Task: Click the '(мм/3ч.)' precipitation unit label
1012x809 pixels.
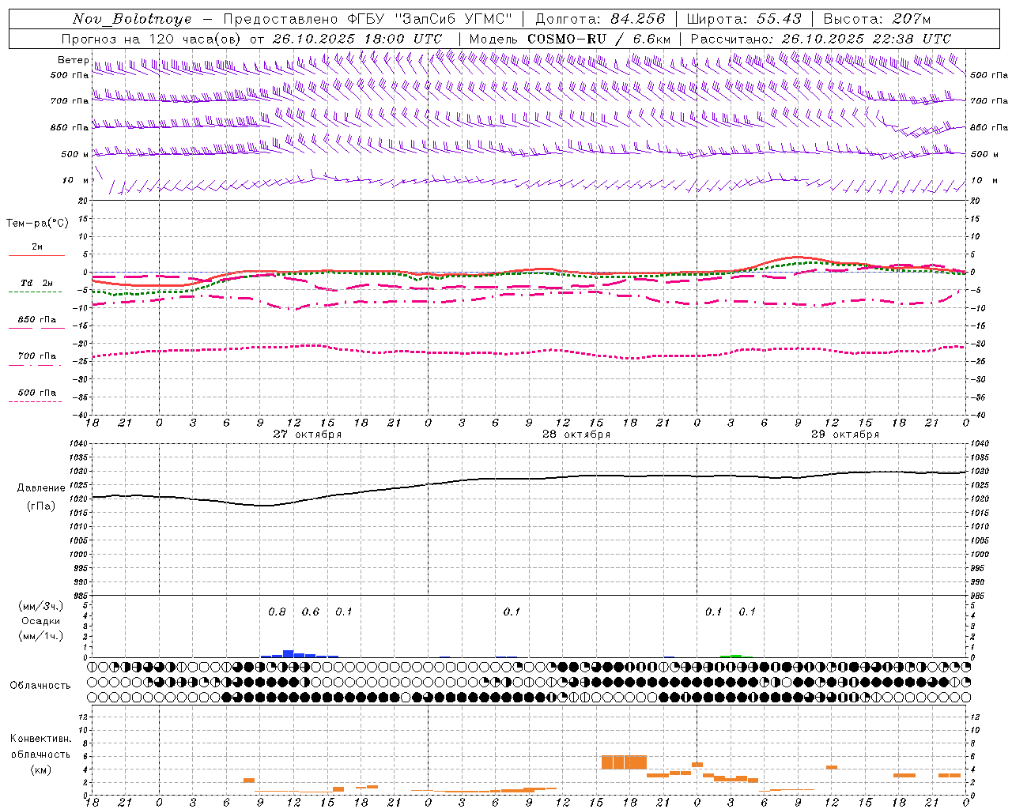Action: click(41, 606)
